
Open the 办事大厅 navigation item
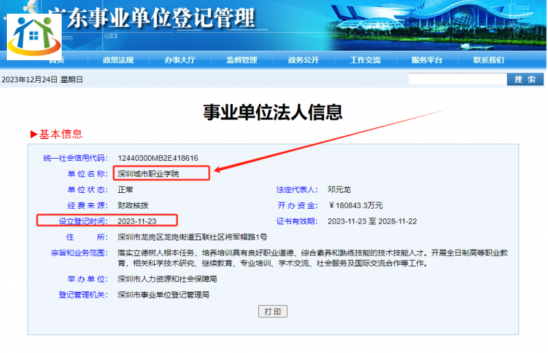point(179,60)
